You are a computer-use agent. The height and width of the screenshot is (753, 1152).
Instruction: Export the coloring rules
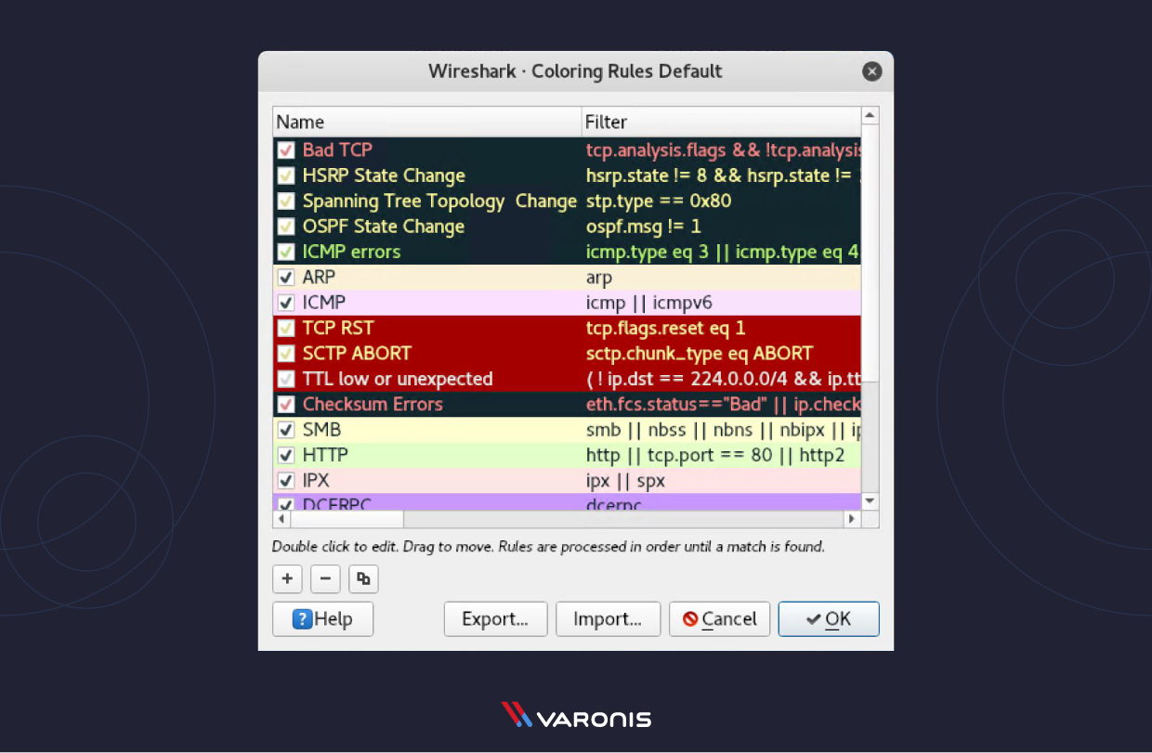coord(495,618)
